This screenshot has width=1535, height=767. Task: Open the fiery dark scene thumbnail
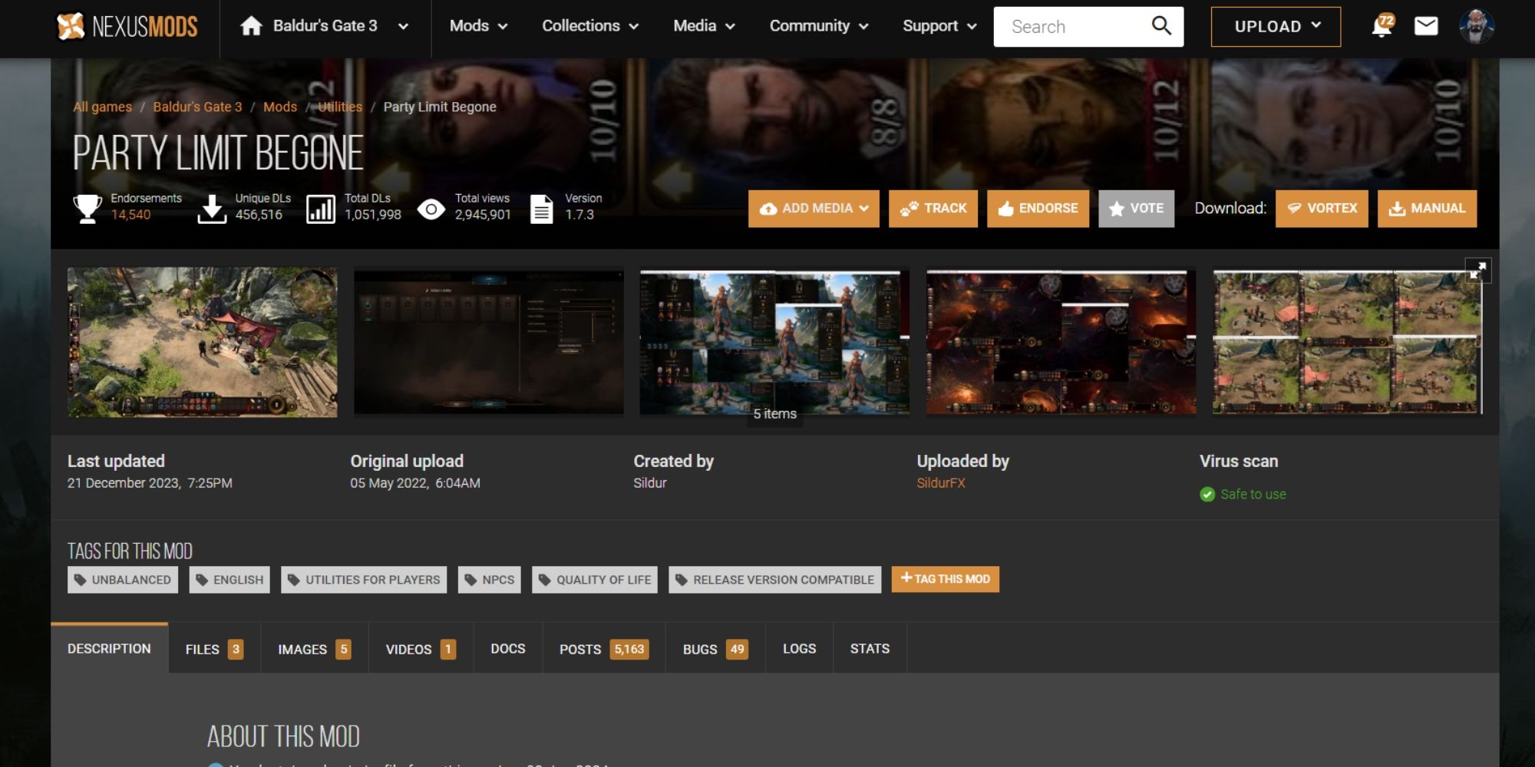click(1061, 342)
